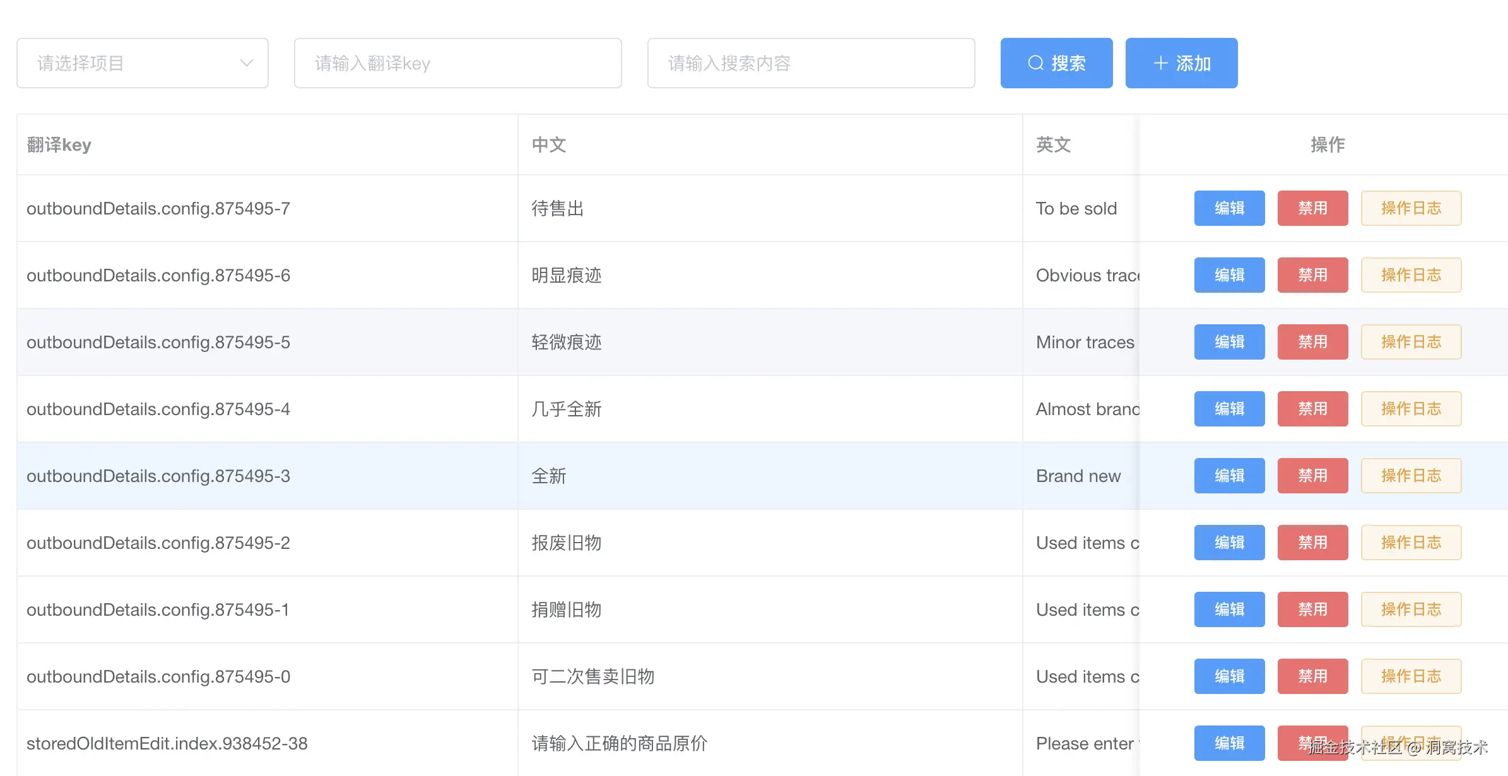Screen dimensions: 1508x776
Task: Edit the outboundDetails.config.875495-7 row
Action: [1229, 208]
